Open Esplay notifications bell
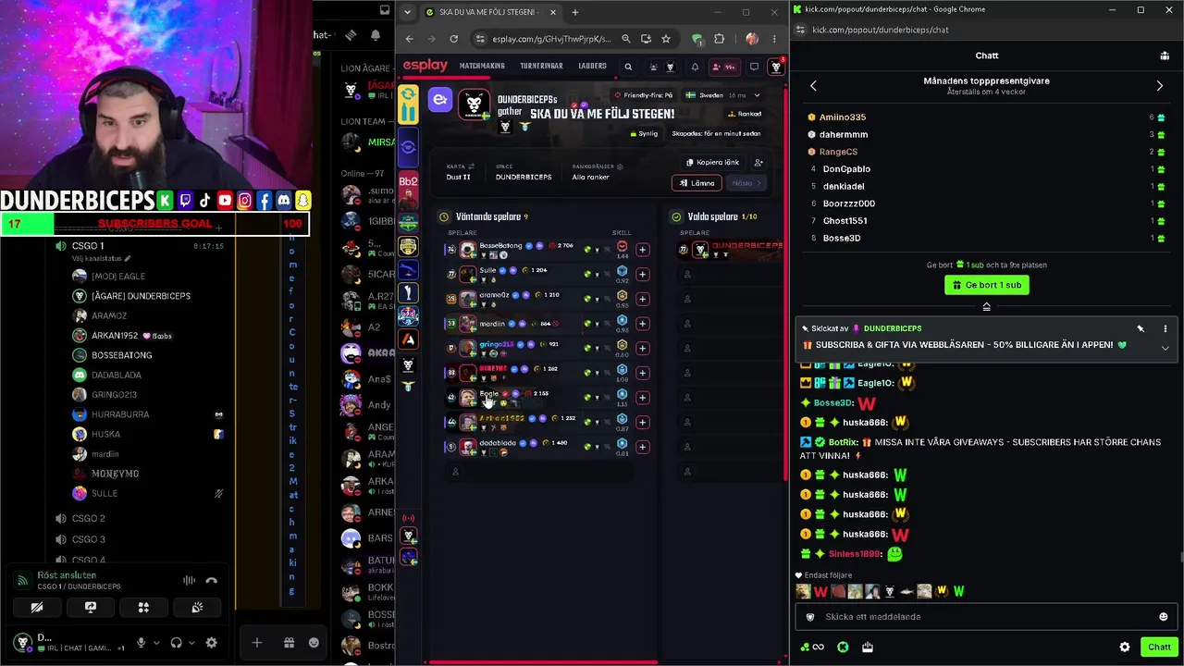The height and width of the screenshot is (666, 1184). tap(695, 67)
